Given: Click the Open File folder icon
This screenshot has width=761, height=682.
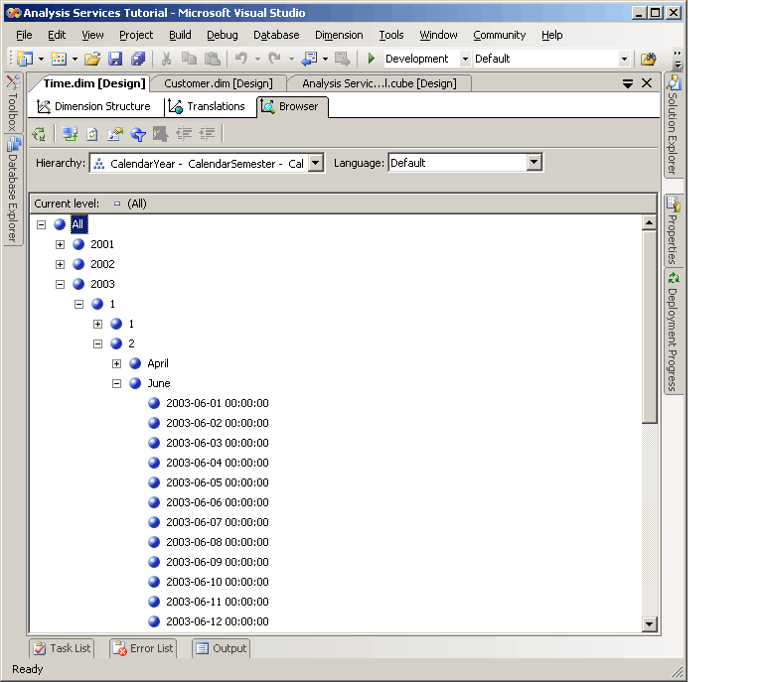Looking at the screenshot, I should 92,59.
